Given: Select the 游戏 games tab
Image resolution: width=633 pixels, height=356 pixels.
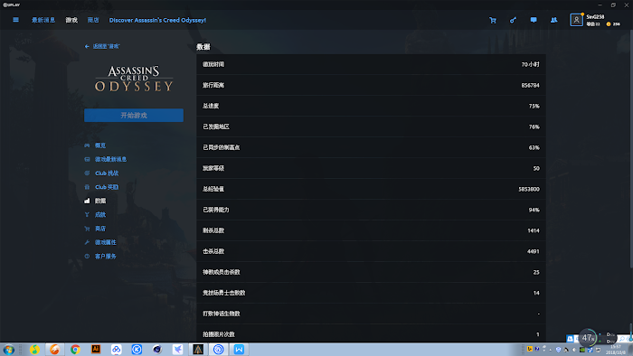Looking at the screenshot, I should (x=71, y=20).
